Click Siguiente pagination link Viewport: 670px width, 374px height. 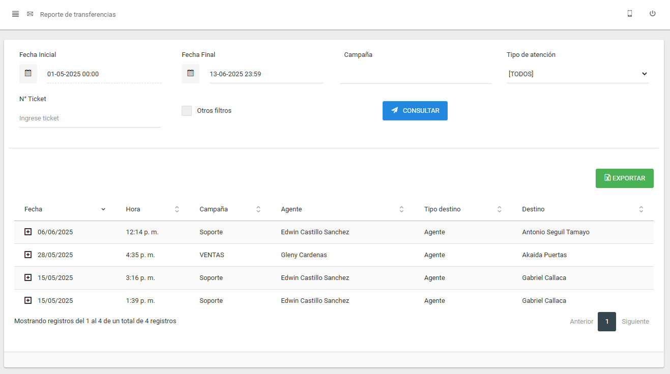(x=635, y=322)
